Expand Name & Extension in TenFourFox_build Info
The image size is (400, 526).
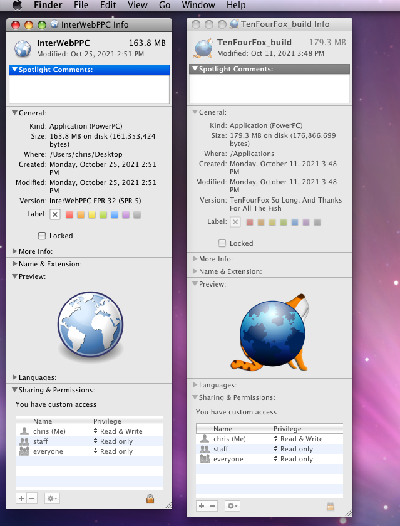(x=195, y=271)
